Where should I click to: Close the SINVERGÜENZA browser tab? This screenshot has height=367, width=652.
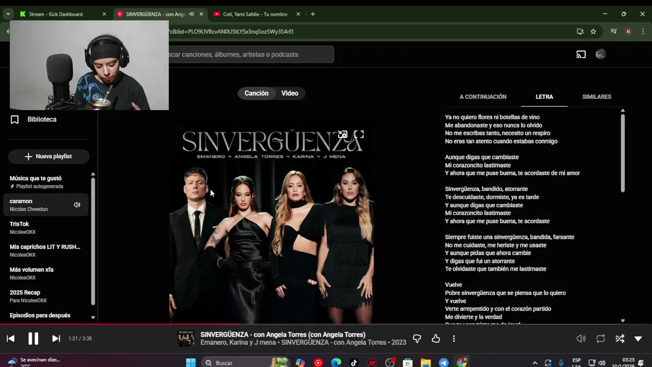click(x=201, y=14)
